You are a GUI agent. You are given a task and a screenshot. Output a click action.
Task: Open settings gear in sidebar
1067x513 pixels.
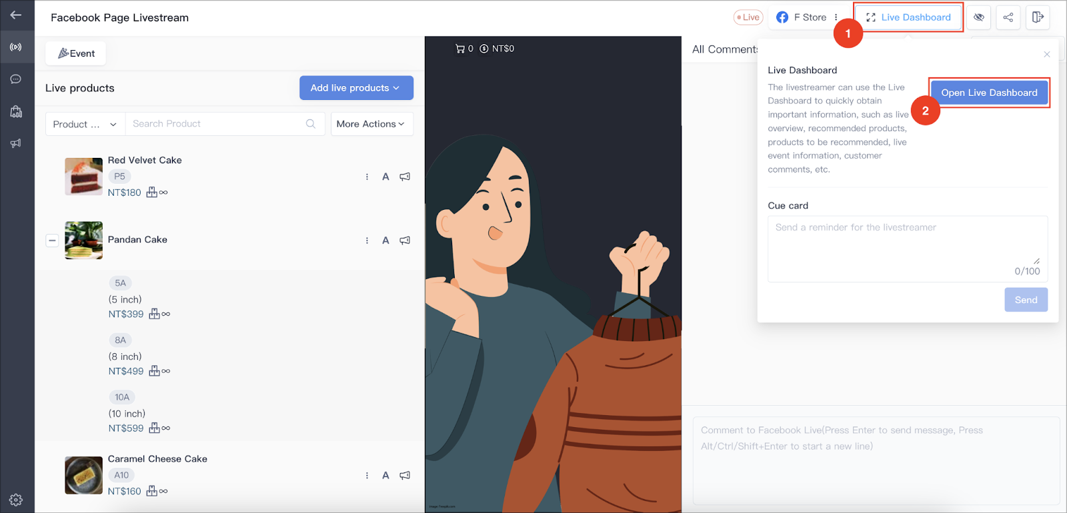click(16, 500)
